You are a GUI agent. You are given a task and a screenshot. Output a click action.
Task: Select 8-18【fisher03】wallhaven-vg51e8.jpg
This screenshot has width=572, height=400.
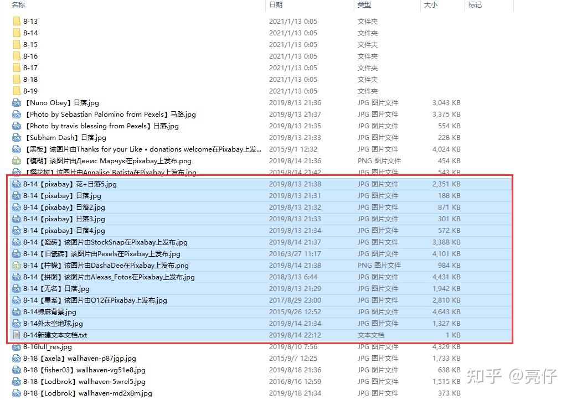83,370
